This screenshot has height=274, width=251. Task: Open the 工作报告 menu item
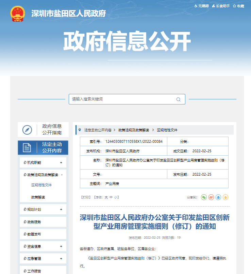(34, 271)
